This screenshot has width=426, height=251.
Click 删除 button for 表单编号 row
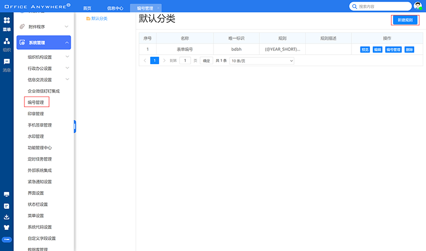(409, 49)
